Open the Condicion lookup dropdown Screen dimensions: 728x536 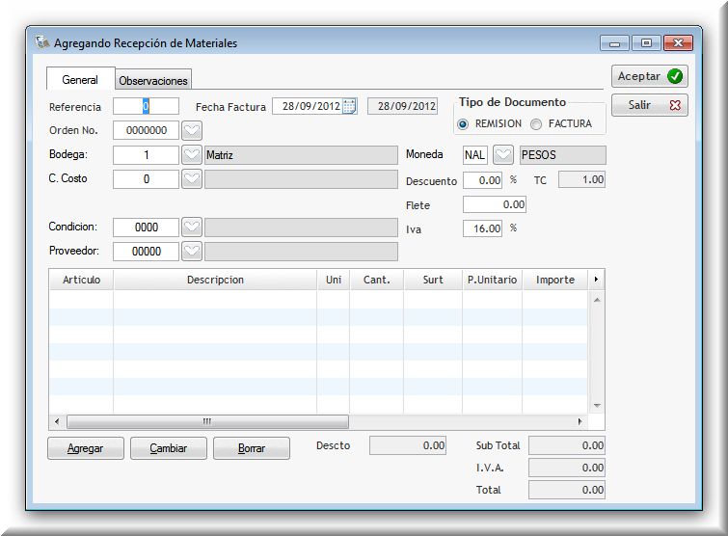(x=192, y=227)
